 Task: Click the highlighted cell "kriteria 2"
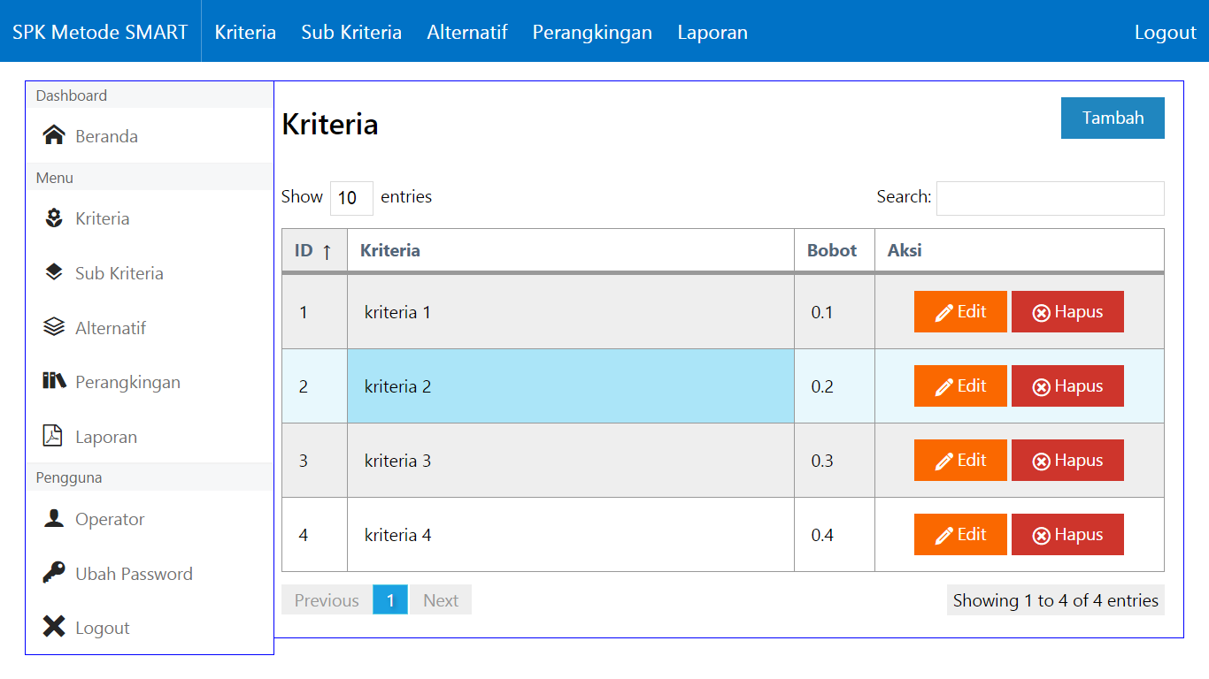(571, 386)
